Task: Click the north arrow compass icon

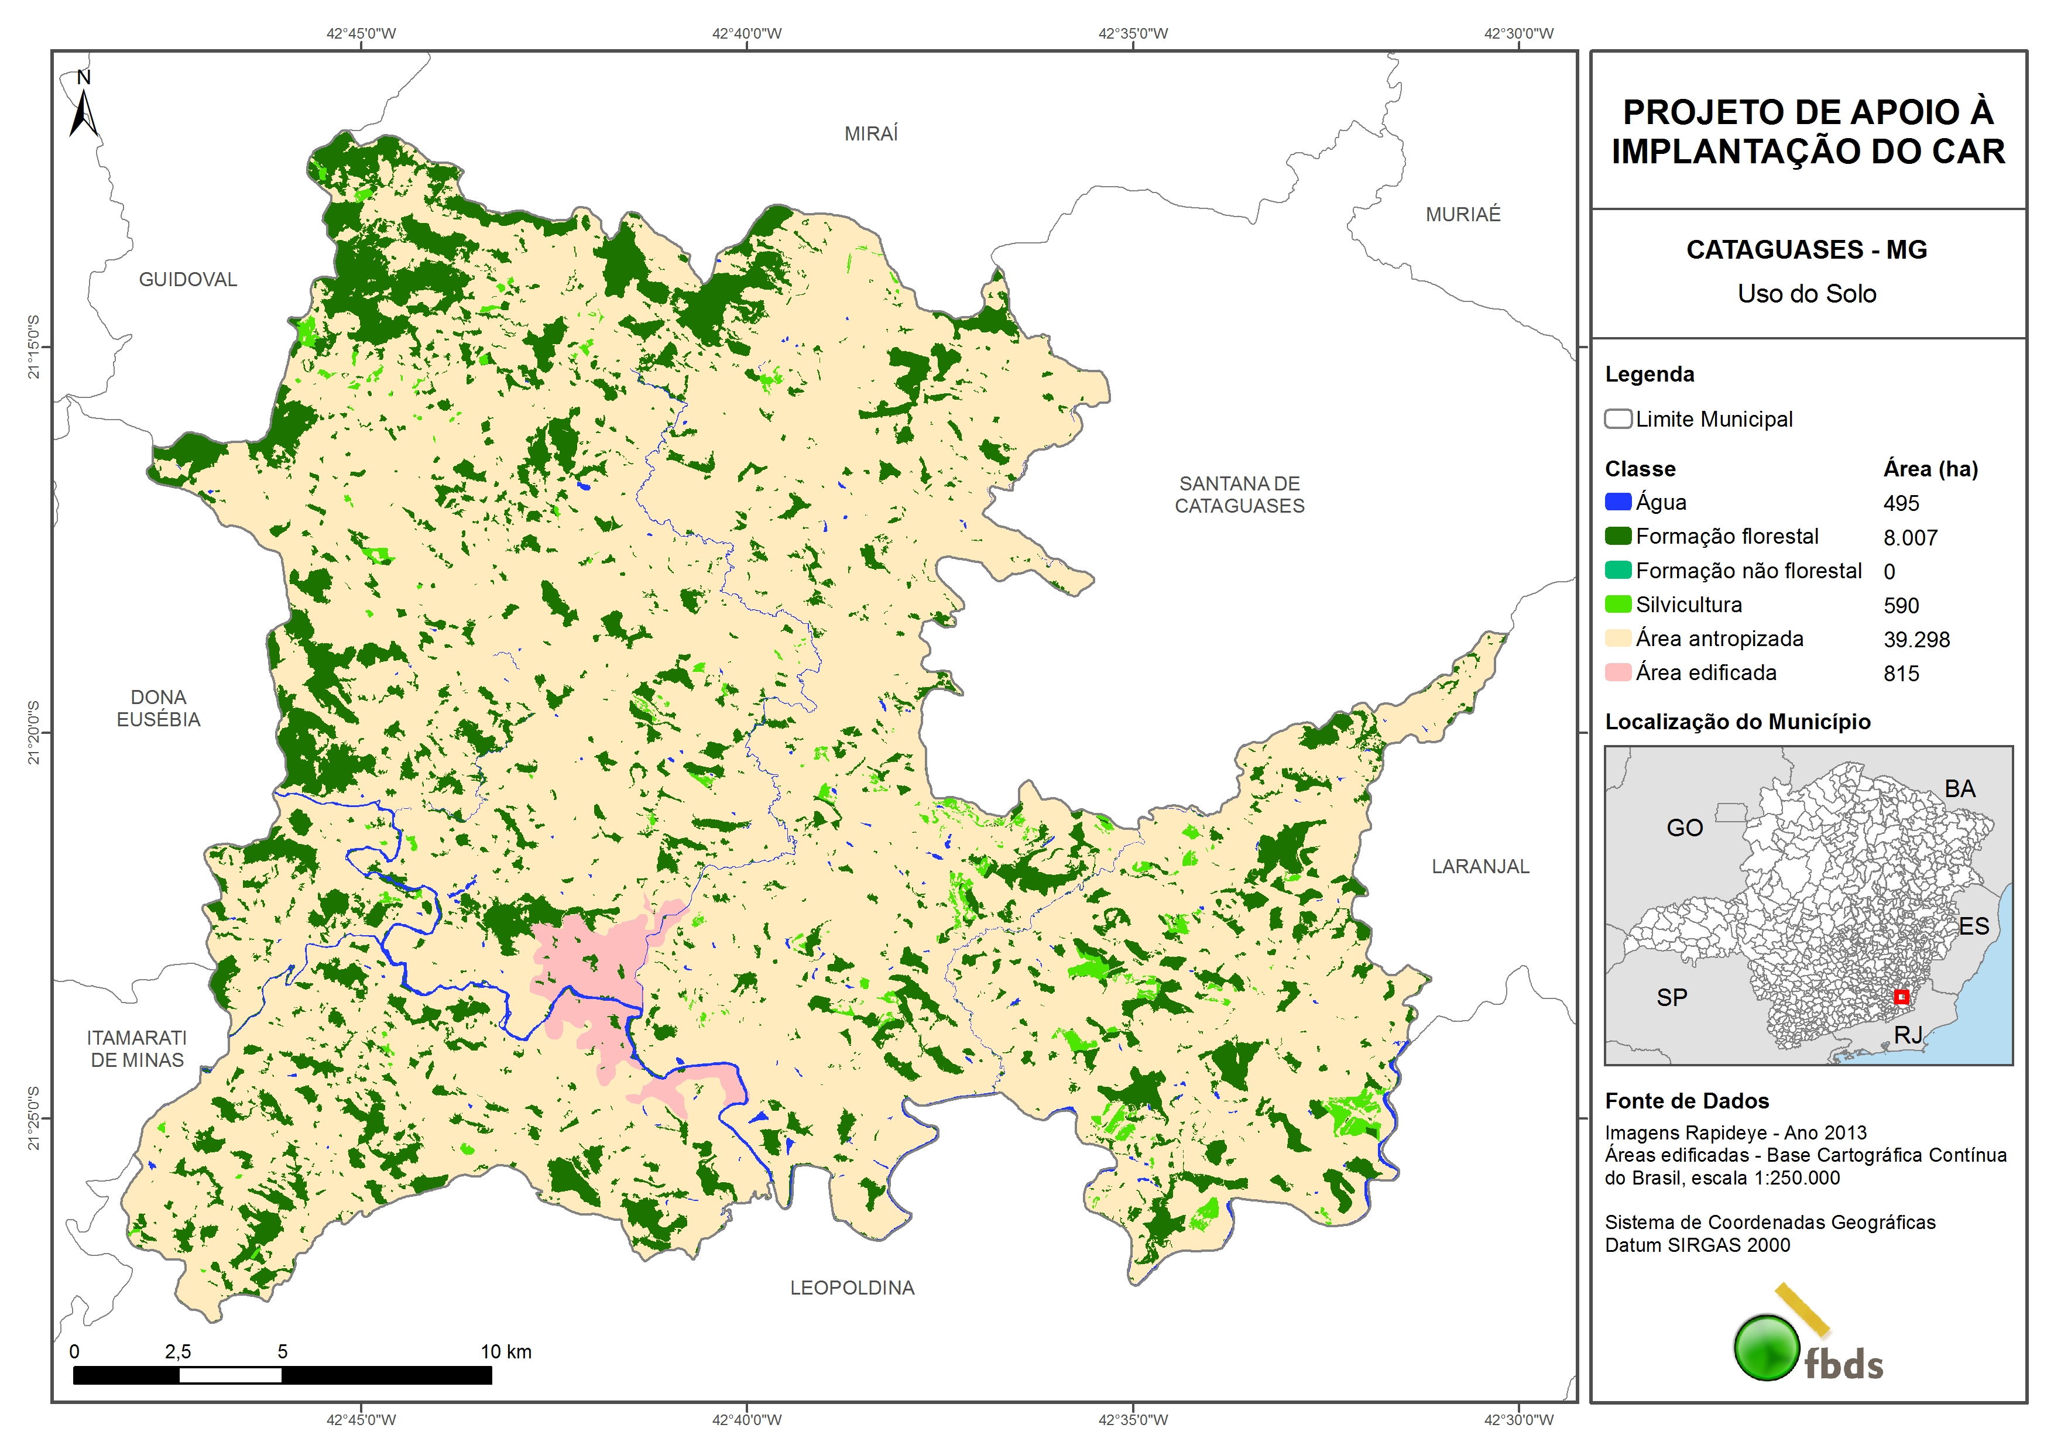Action: [x=83, y=111]
